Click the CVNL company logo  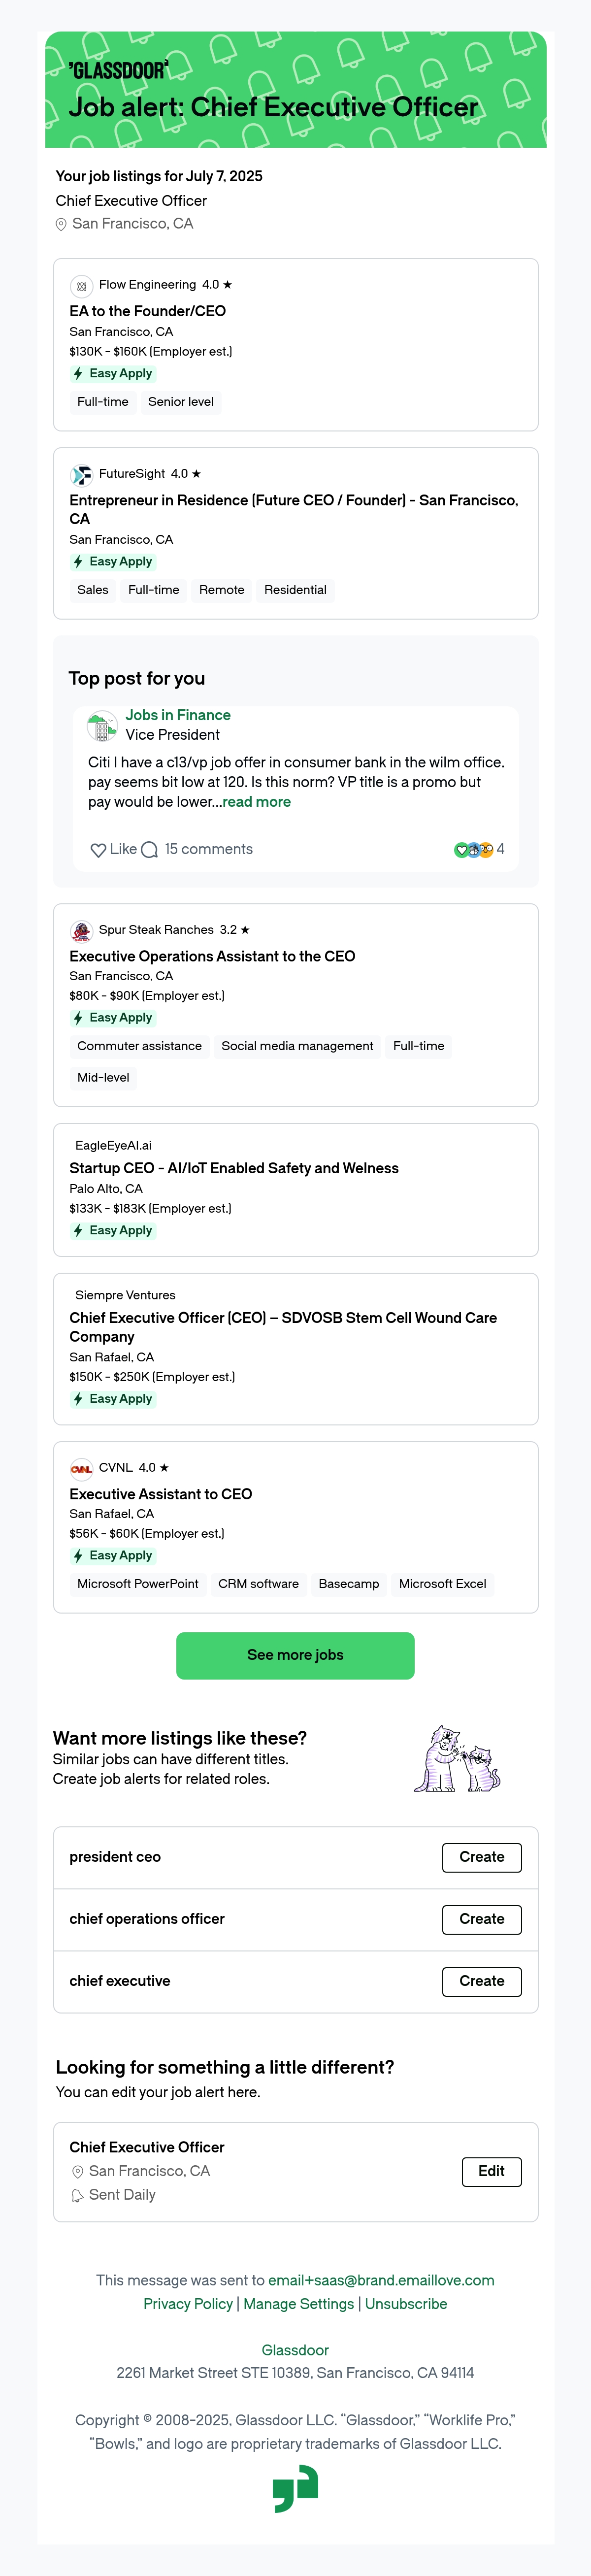82,1469
